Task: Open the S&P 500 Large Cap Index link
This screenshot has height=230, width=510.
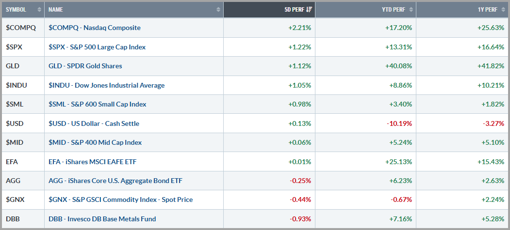Action: pos(97,47)
